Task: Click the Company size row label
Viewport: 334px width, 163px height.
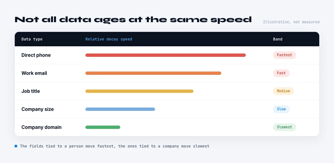Action: pos(38,109)
